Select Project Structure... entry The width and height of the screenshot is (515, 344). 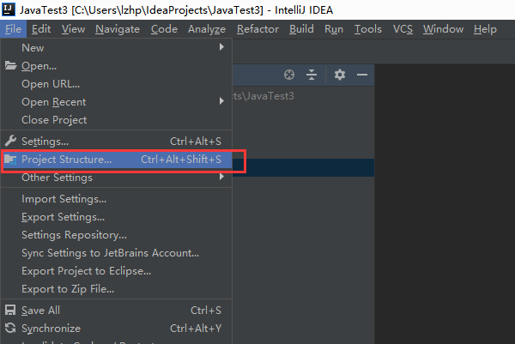116,160
